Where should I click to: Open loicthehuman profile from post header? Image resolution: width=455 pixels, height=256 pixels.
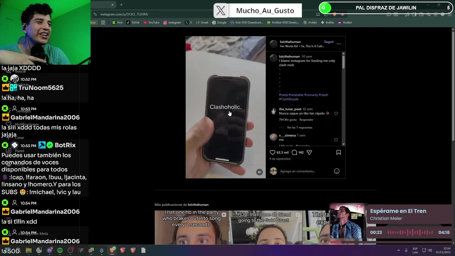290,42
